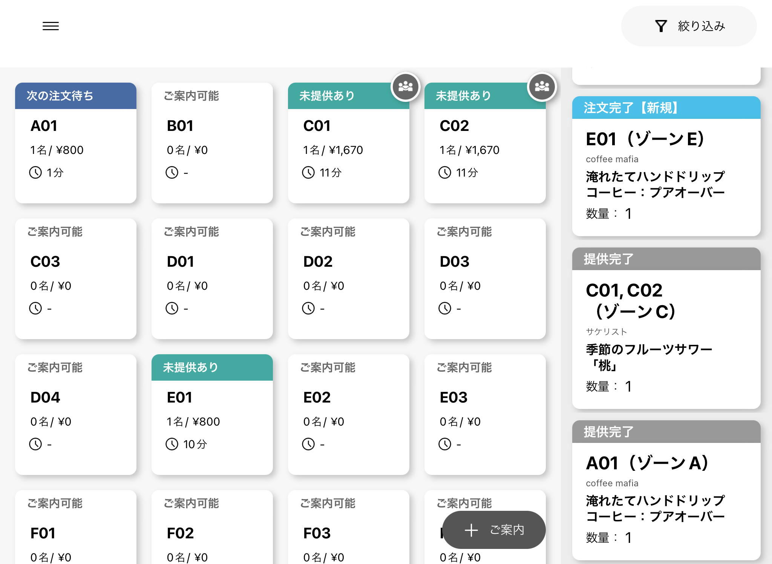Open the hamburger menu
This screenshot has height=564, width=772.
[x=51, y=26]
